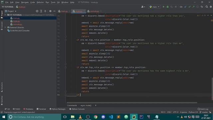Open the Help menu

72,2
